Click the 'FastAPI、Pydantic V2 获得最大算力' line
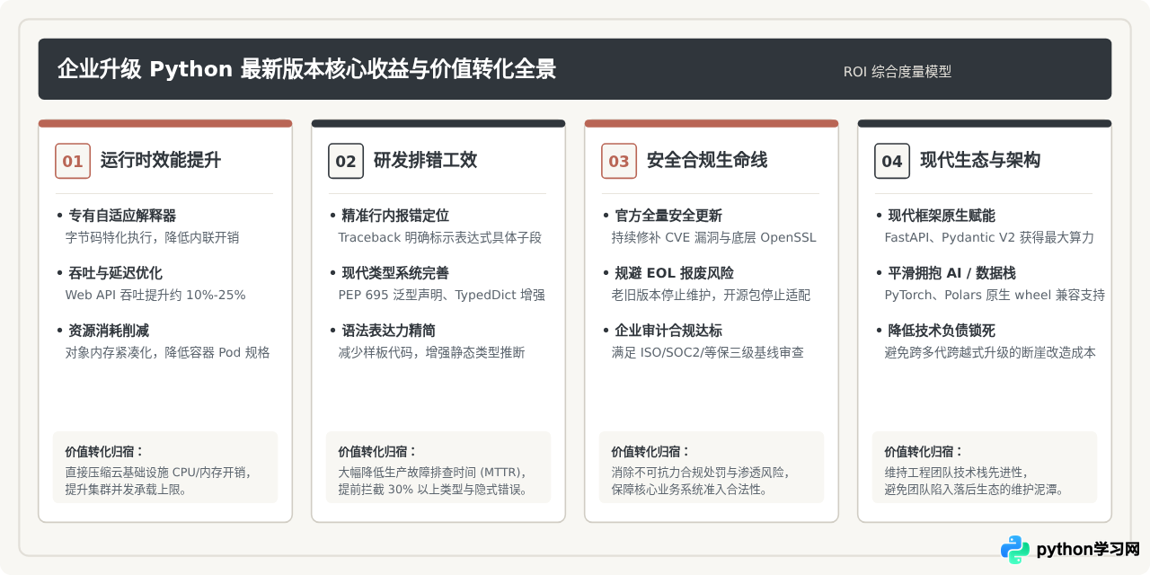Image resolution: width=1150 pixels, height=575 pixels. (x=989, y=238)
